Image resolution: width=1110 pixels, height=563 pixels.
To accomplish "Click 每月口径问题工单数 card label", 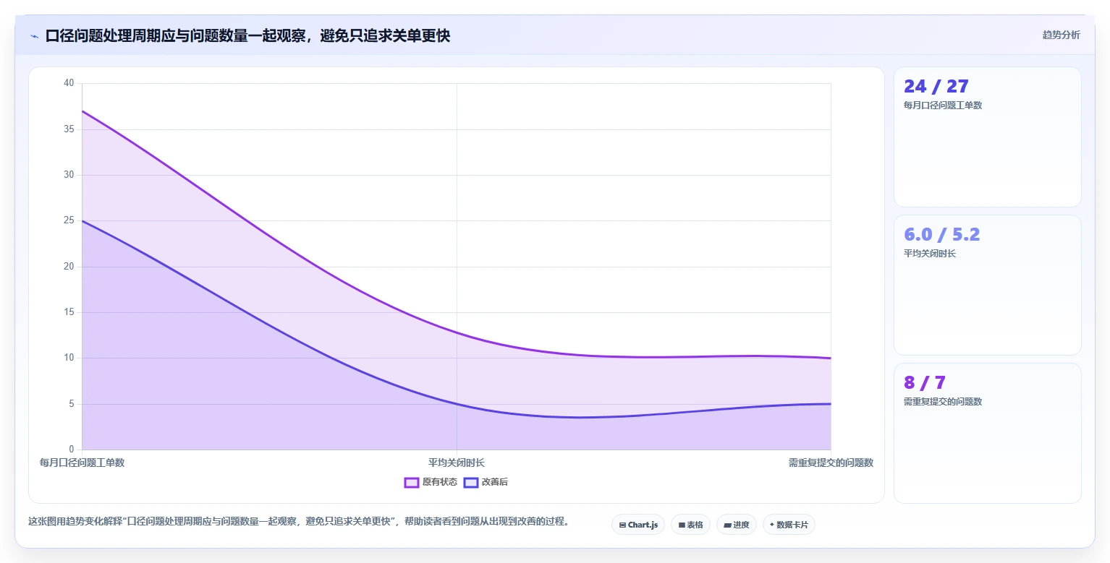I will pos(943,106).
